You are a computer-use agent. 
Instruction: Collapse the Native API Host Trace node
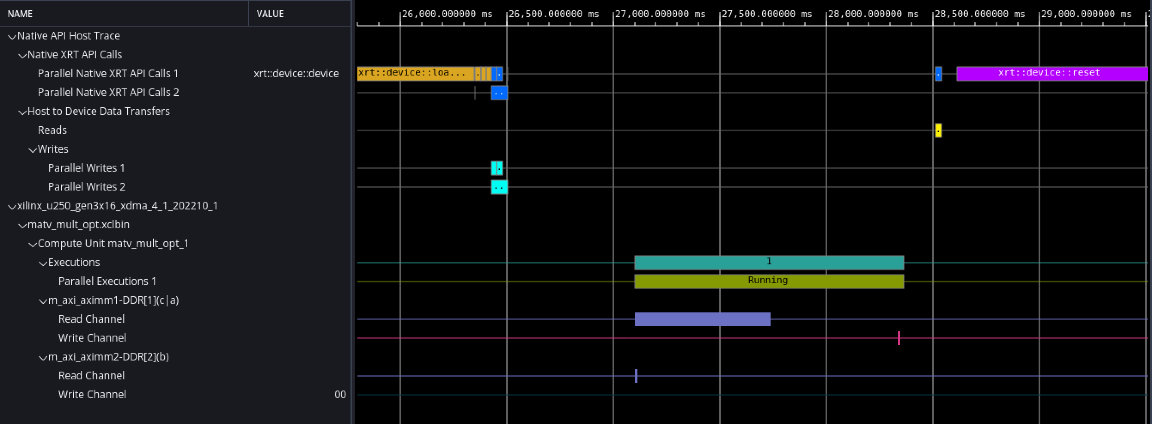[12, 36]
